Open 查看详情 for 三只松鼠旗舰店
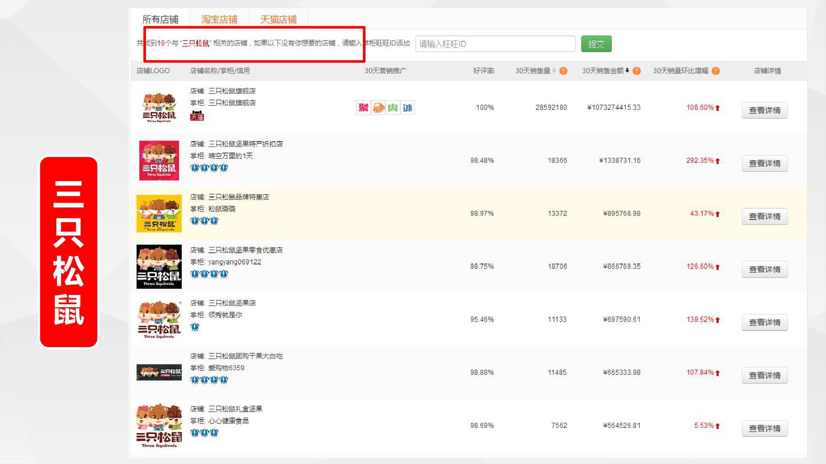826x464 pixels. [x=765, y=110]
